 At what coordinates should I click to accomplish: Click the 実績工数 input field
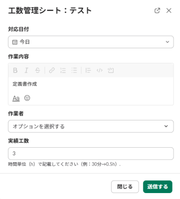[x=91, y=153]
